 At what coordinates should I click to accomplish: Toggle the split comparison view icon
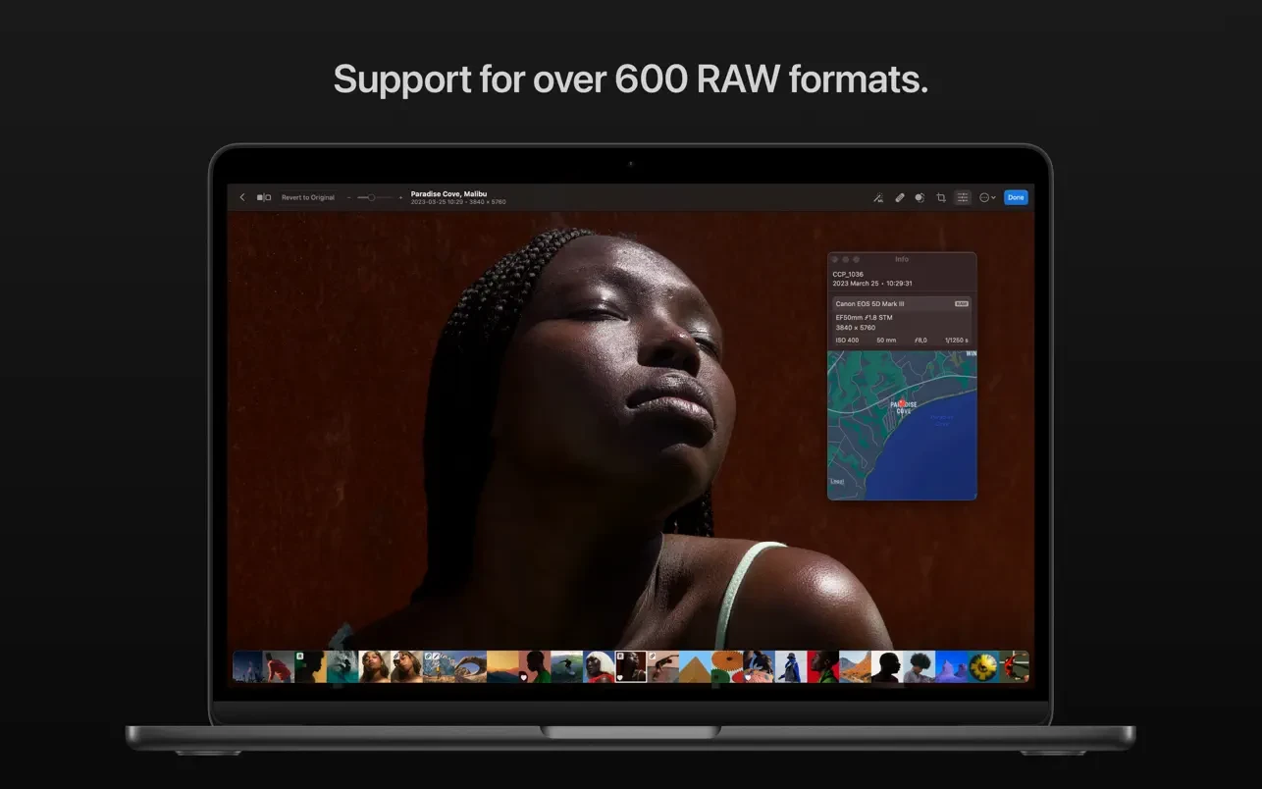tap(264, 197)
